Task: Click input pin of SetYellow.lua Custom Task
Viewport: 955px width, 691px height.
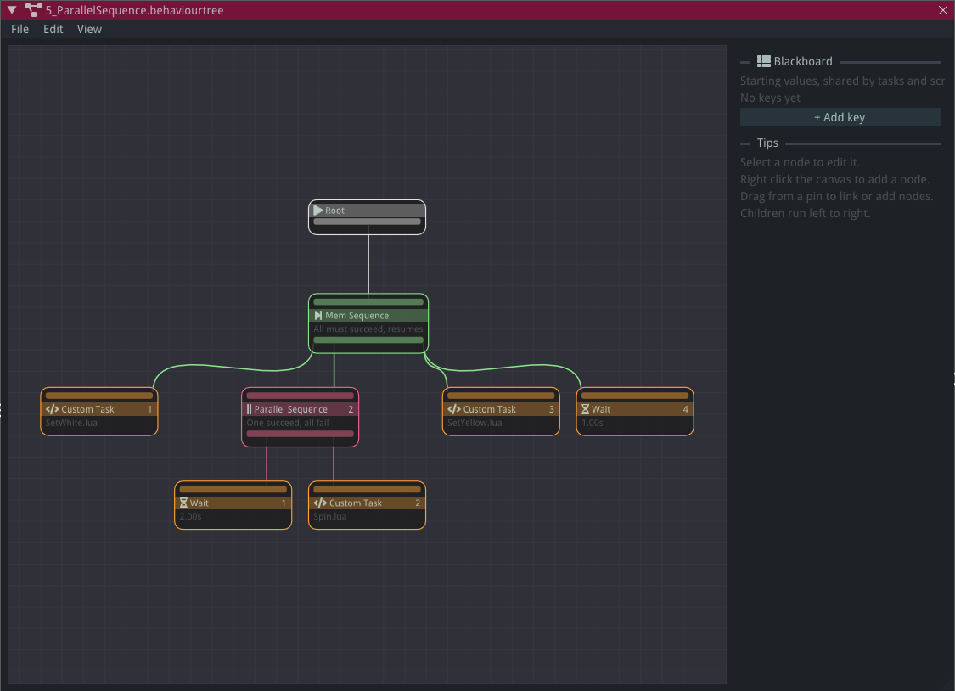Action: pos(501,396)
